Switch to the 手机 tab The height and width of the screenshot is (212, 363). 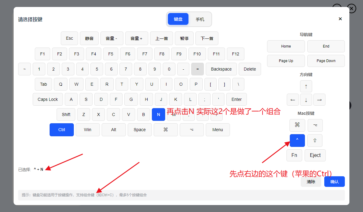point(200,19)
